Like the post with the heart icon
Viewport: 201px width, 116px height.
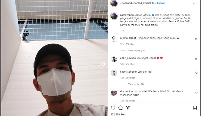tap(113, 108)
